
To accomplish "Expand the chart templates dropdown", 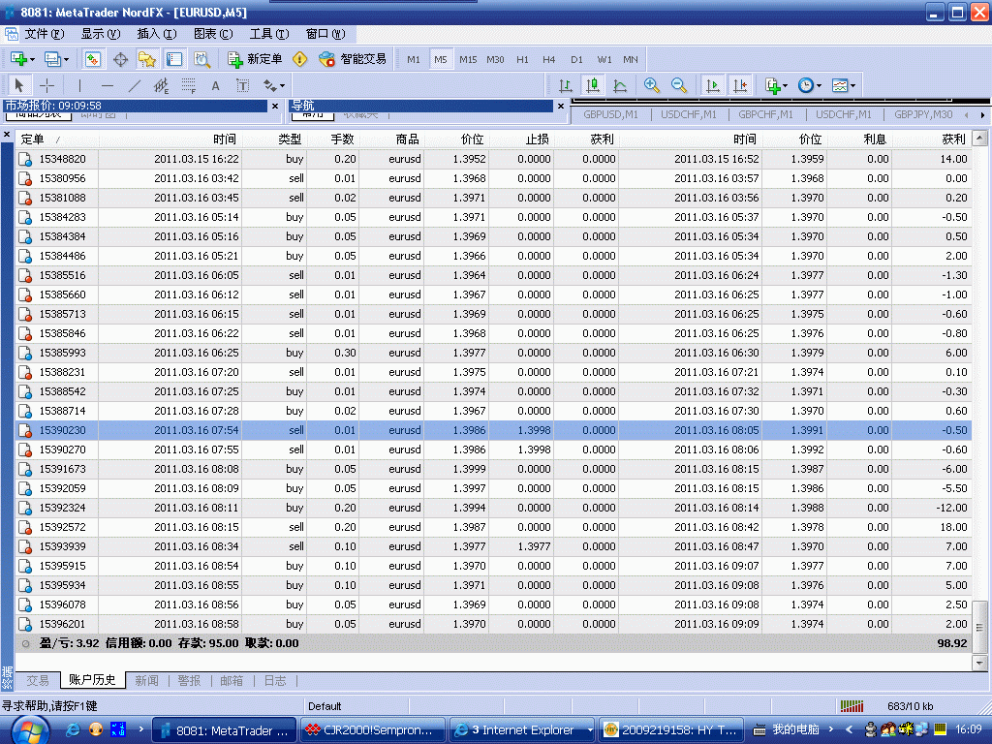I will point(842,85).
